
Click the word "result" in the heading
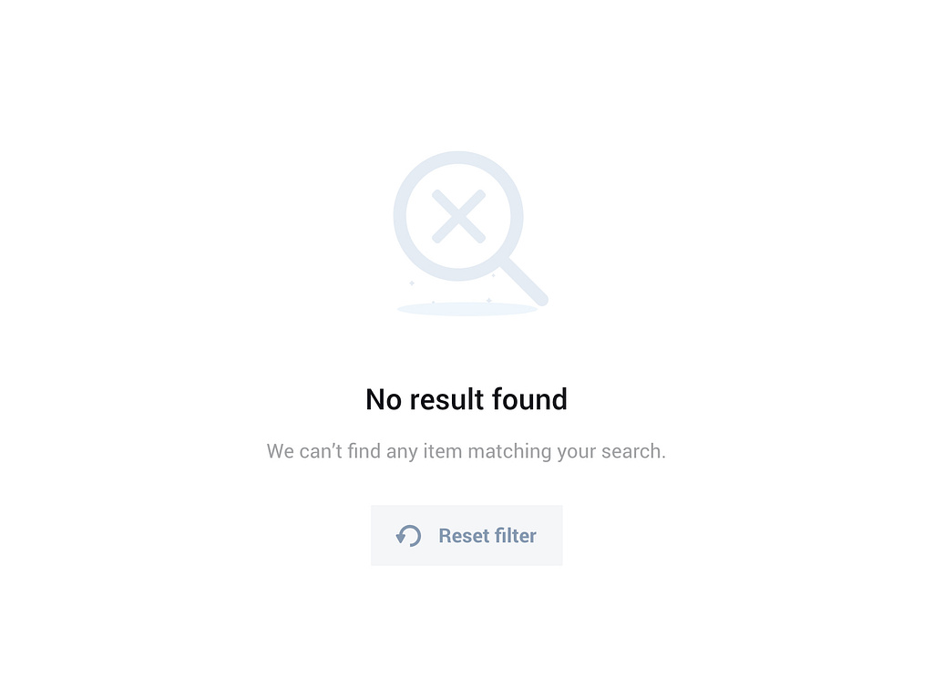coord(446,399)
